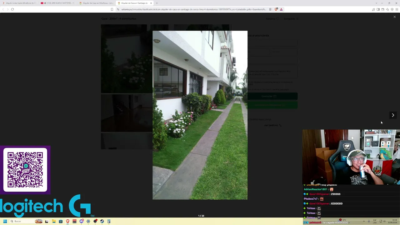This screenshot has height=225, width=400.
Task: Open the tab search dropdown
Action: (376, 3)
